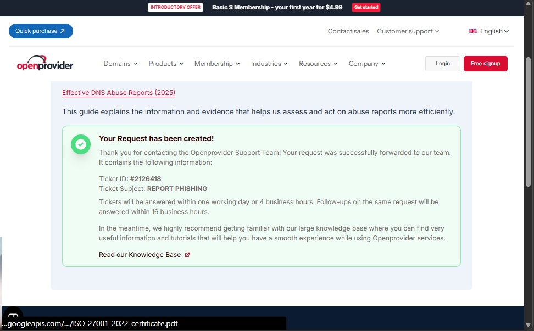Click Get started in the promo banner
534x331 pixels.
[366, 7]
